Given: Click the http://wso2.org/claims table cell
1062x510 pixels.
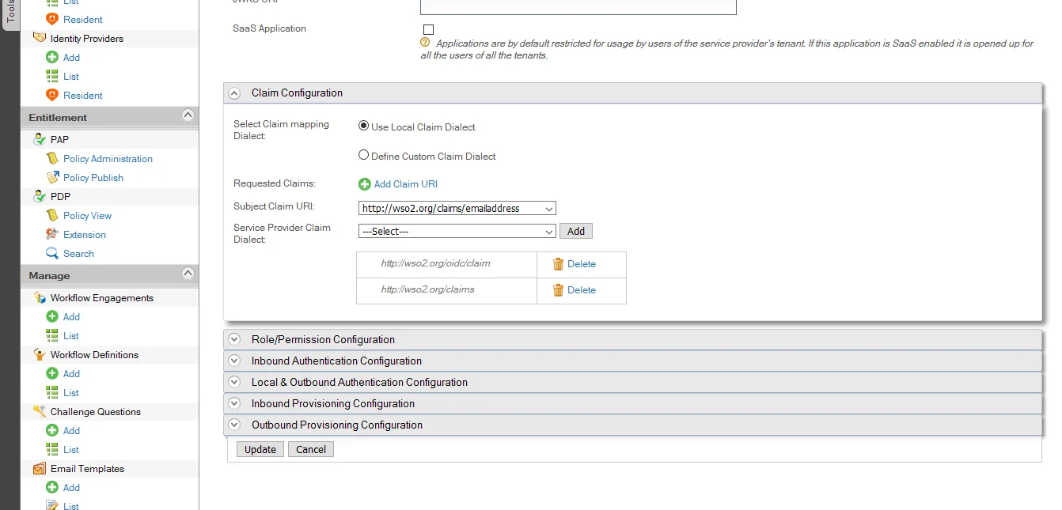Looking at the screenshot, I should coord(447,290).
